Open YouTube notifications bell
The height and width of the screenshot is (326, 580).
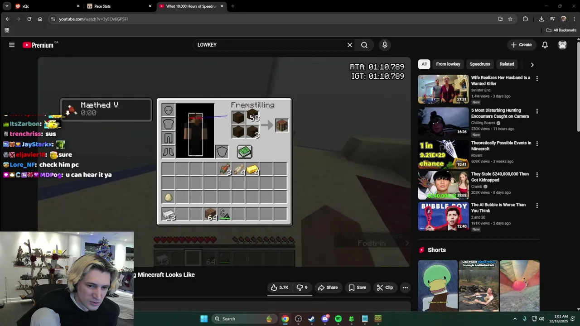coord(545,45)
